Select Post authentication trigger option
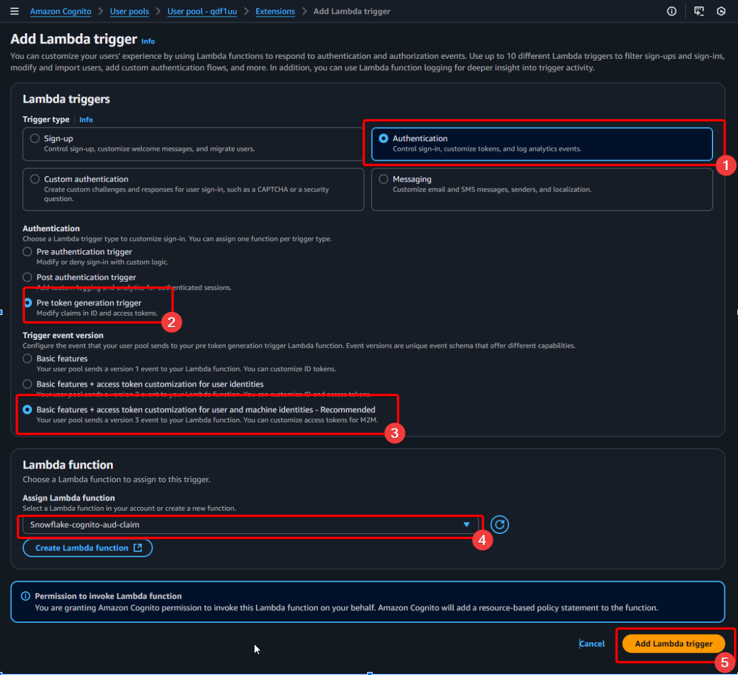This screenshot has height=675, width=738. coord(27,277)
